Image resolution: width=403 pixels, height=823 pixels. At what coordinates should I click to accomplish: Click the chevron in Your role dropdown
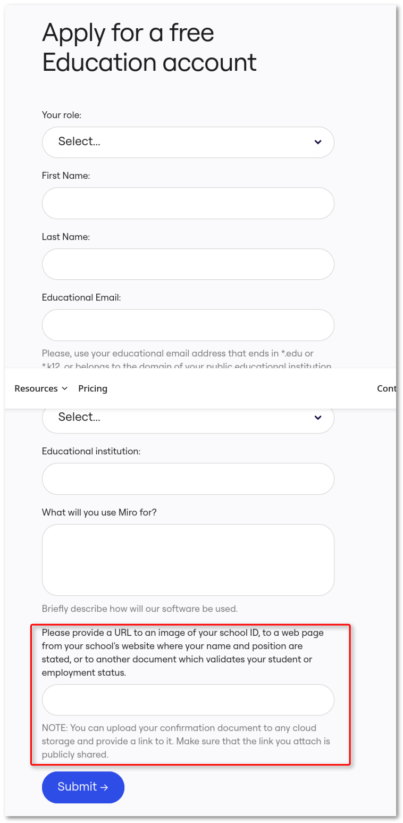[x=318, y=142]
